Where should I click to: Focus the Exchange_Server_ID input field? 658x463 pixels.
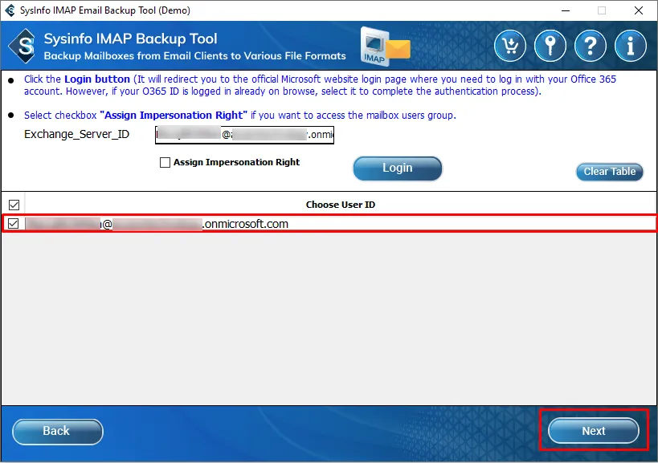245,135
